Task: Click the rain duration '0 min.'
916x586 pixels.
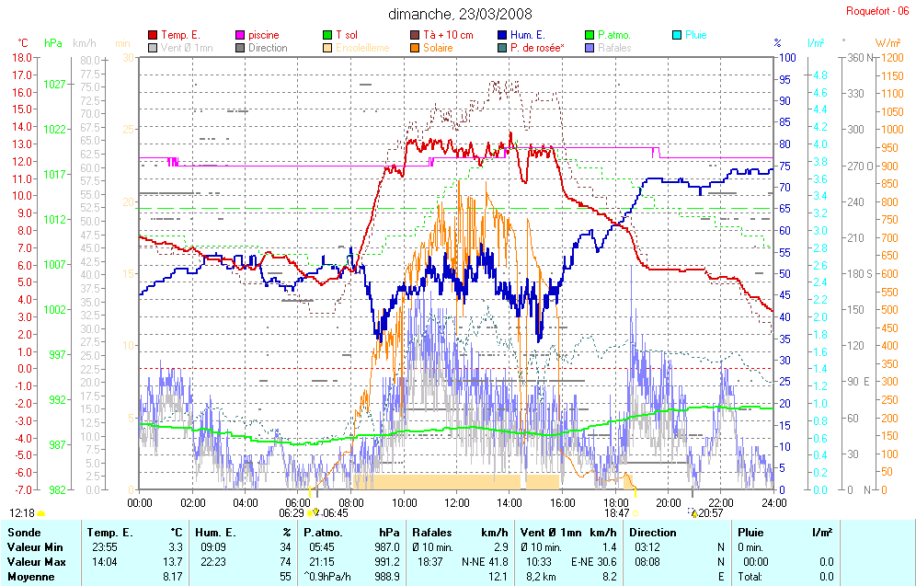Action: pyautogui.click(x=750, y=547)
